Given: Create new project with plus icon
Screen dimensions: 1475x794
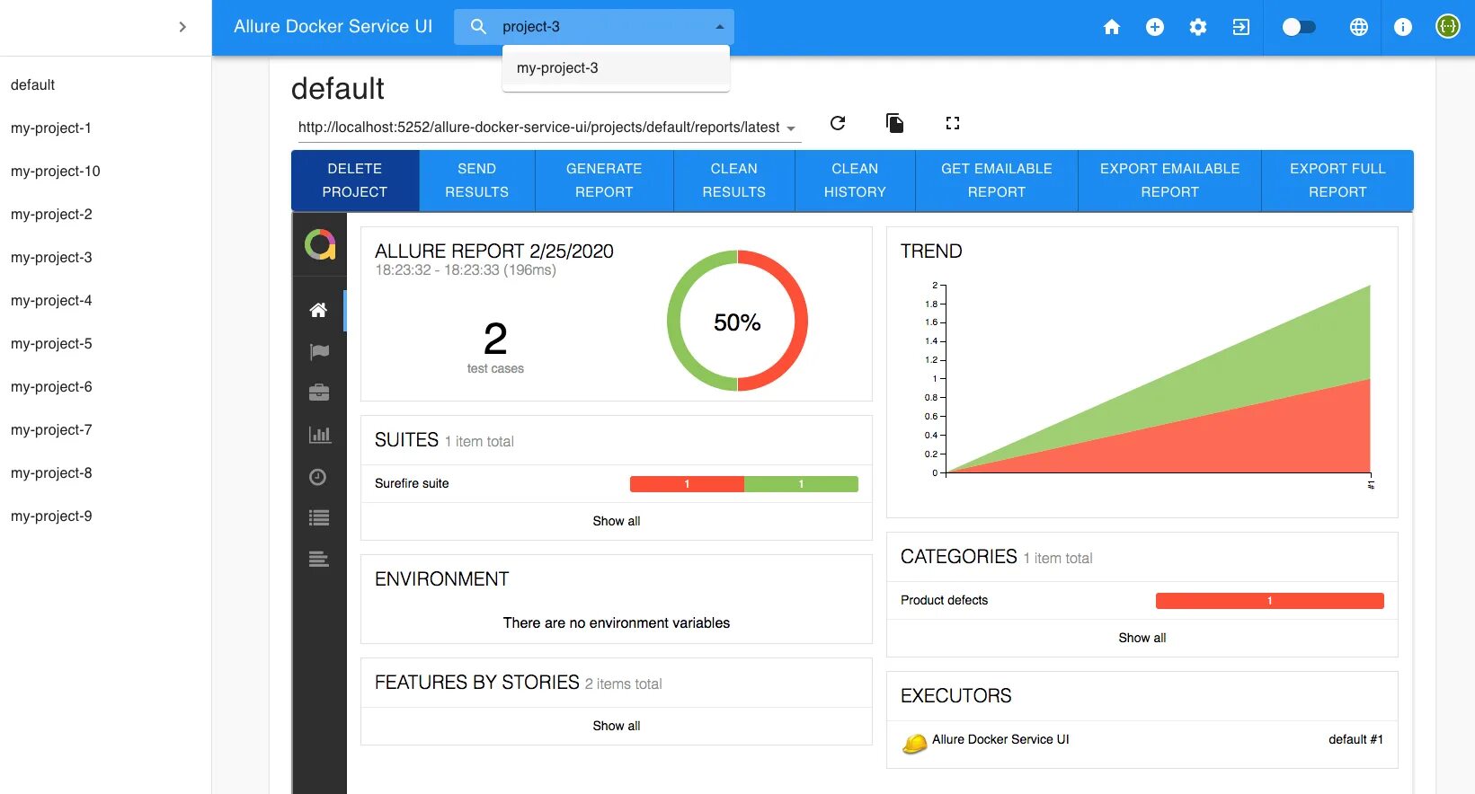Looking at the screenshot, I should (x=1155, y=27).
